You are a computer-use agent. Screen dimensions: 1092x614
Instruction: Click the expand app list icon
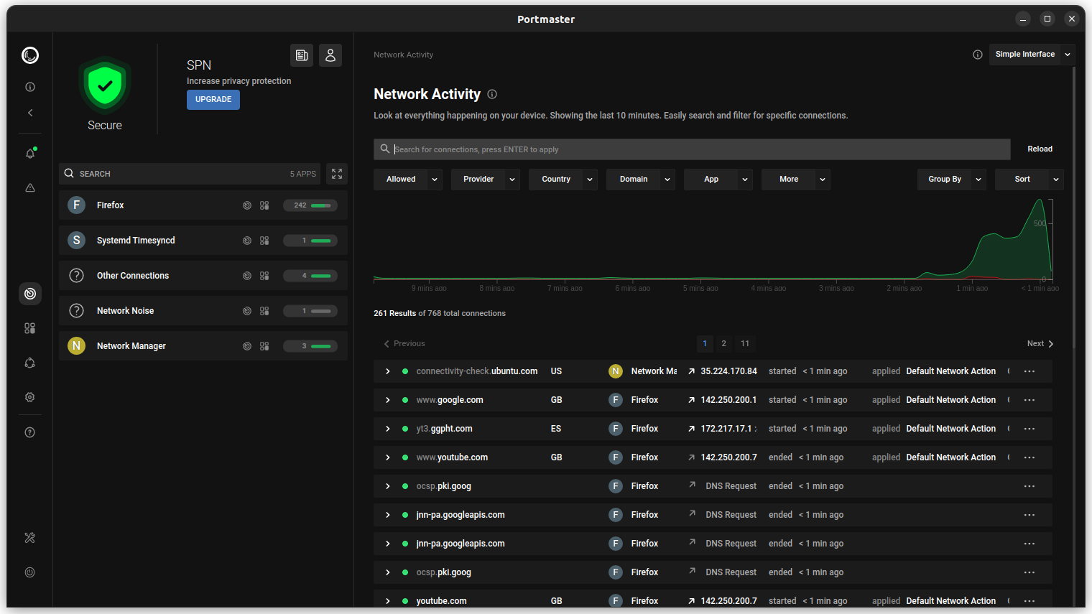pyautogui.click(x=337, y=174)
